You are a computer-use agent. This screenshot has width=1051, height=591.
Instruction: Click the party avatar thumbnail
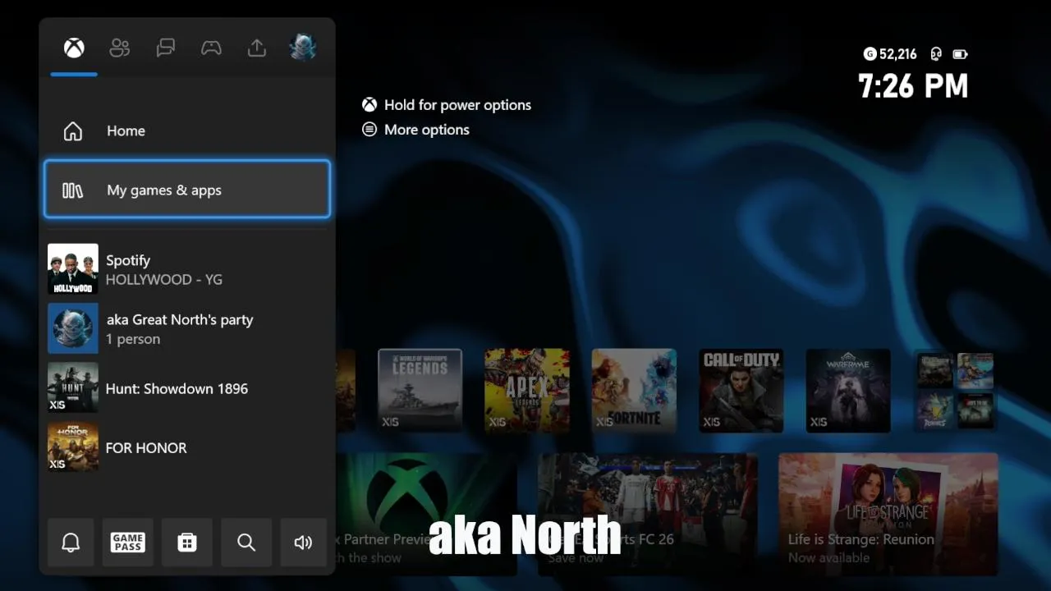73,328
